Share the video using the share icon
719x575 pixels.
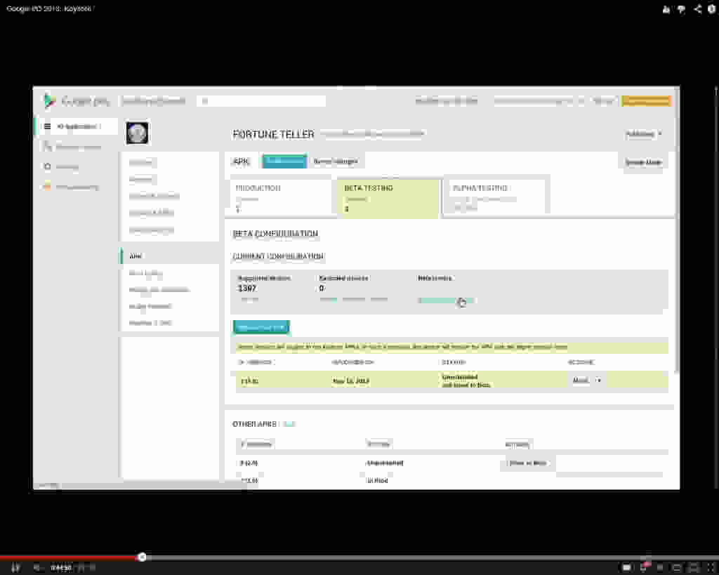697,8
